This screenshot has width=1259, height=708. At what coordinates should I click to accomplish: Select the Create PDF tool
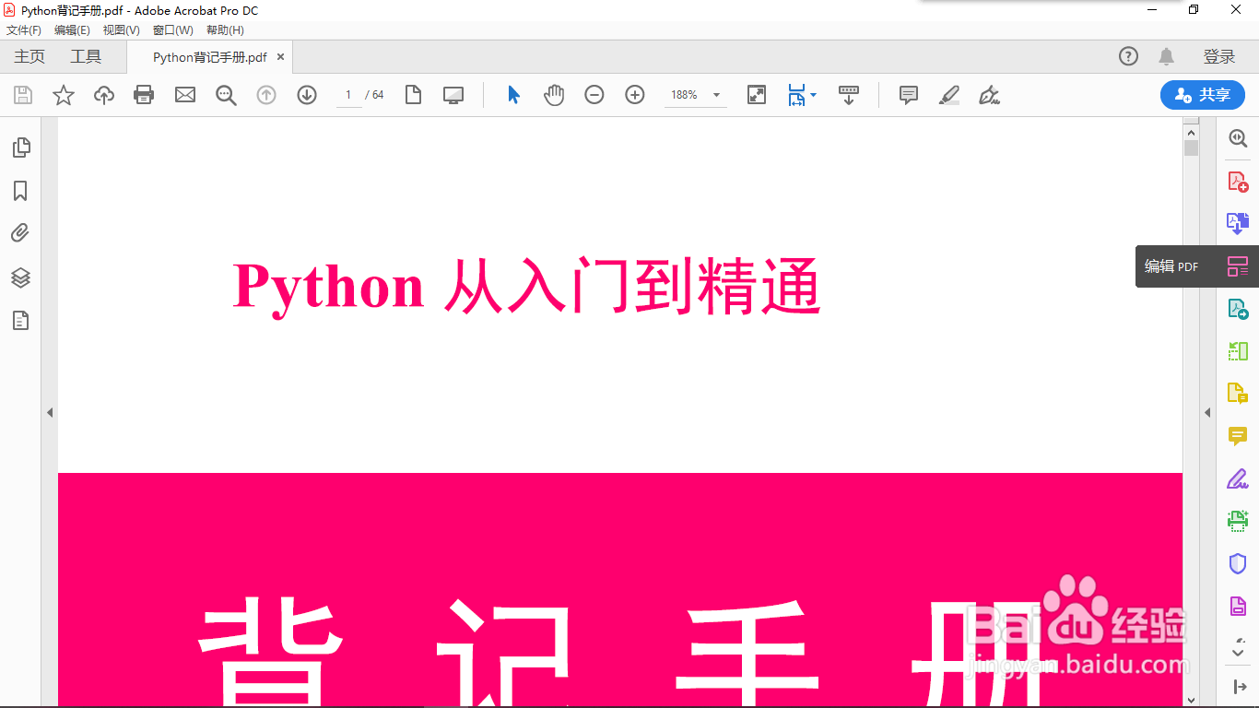coord(1238,181)
